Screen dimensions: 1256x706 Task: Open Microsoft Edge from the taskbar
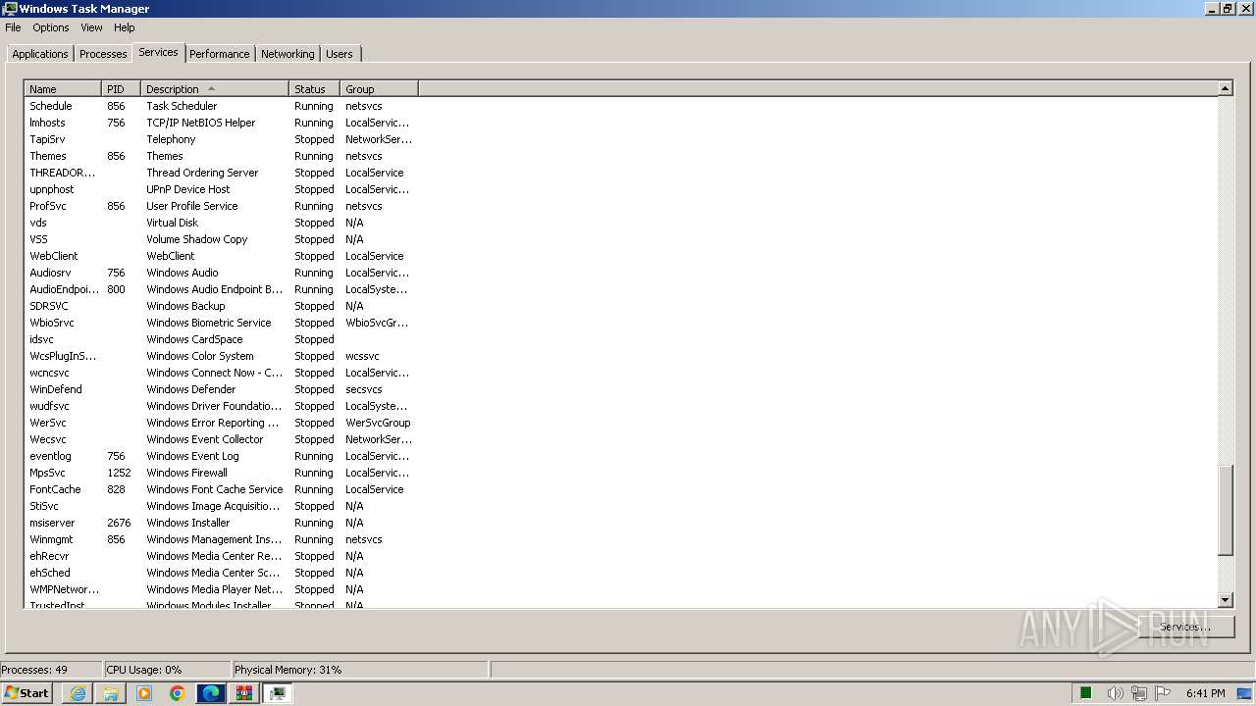click(211, 693)
